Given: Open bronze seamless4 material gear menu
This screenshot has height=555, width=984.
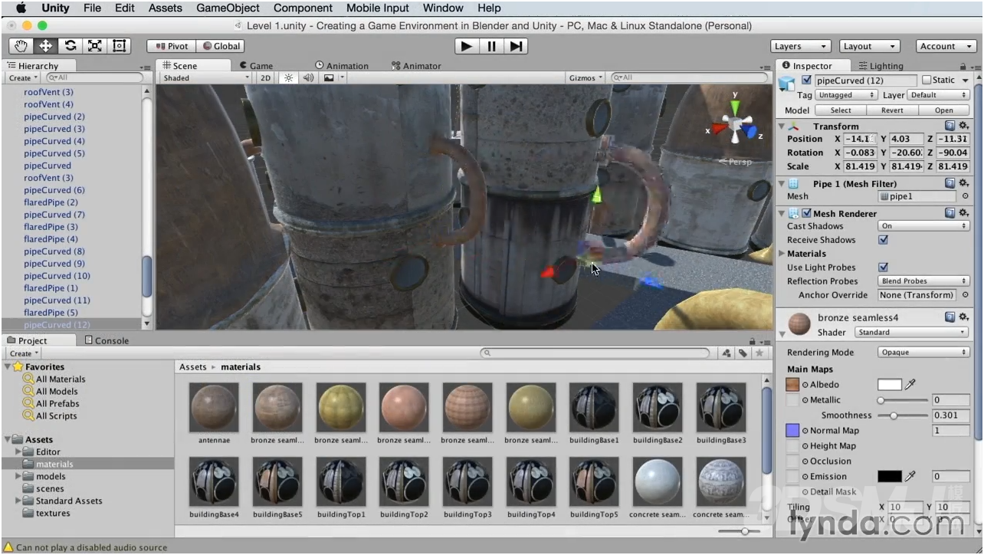Looking at the screenshot, I should click(963, 317).
